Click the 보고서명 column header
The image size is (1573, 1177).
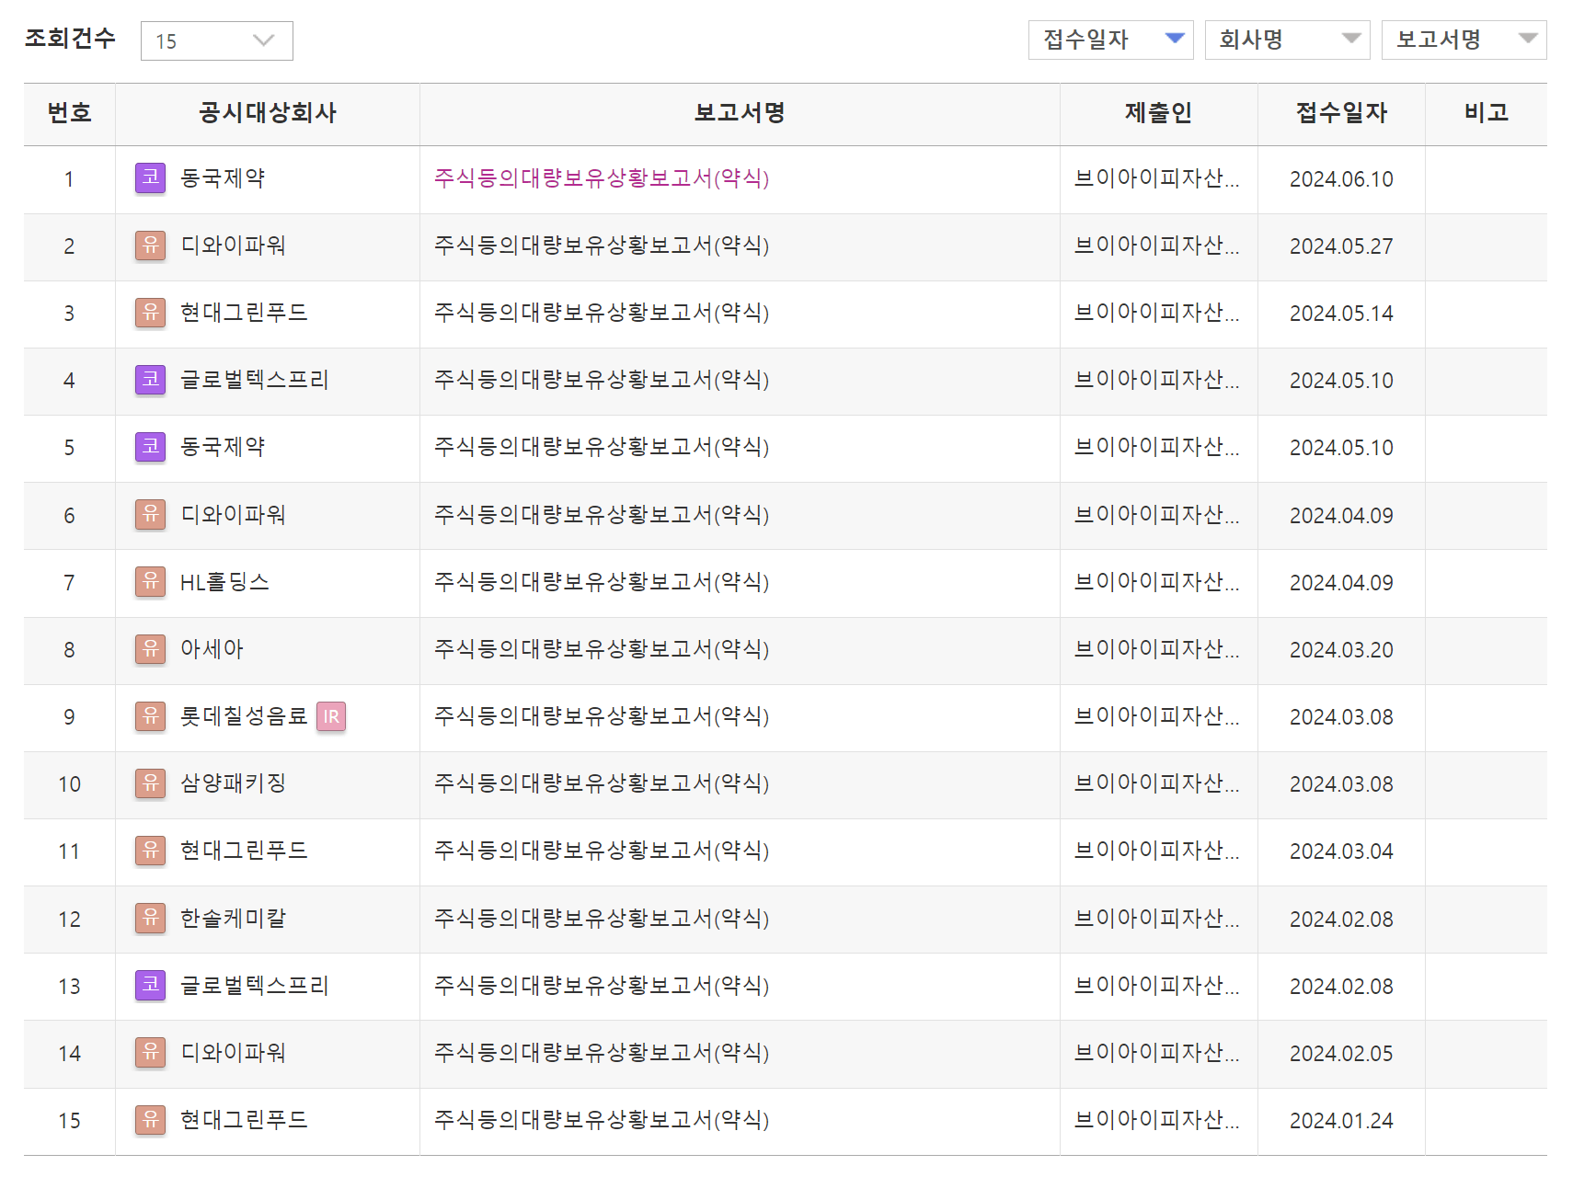pos(739,113)
